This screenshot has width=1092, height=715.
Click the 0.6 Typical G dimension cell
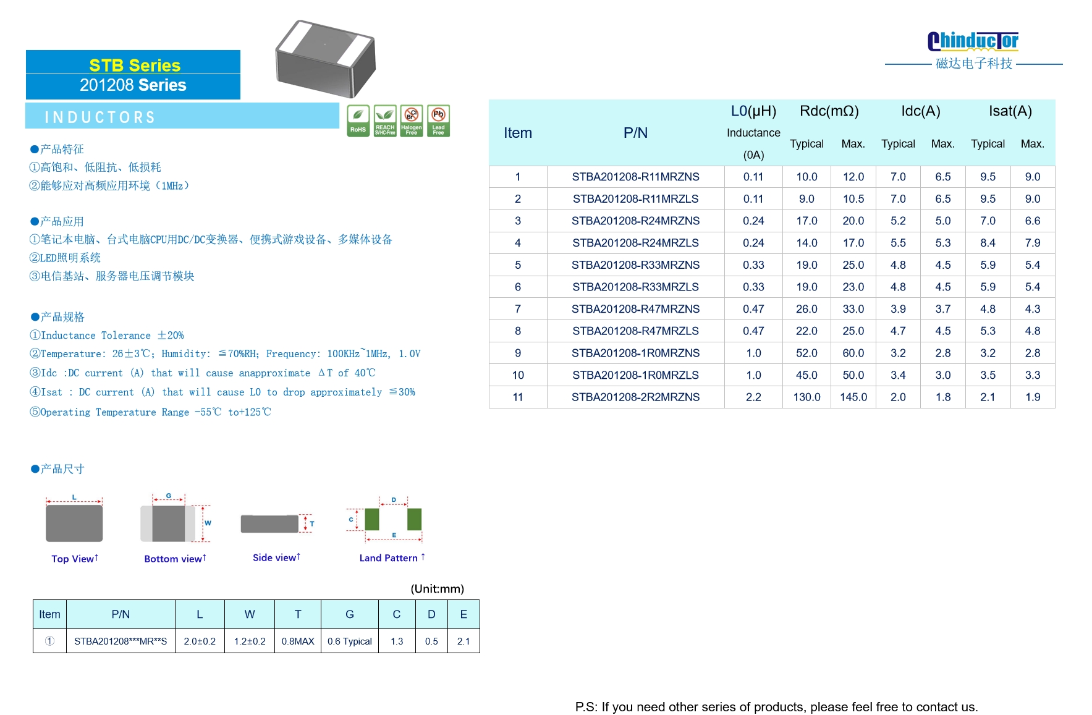tap(350, 641)
